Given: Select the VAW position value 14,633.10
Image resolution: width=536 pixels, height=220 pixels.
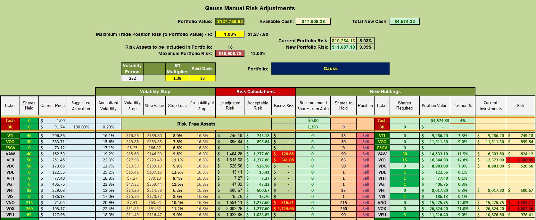Looking at the screenshot, I should pos(434,154).
